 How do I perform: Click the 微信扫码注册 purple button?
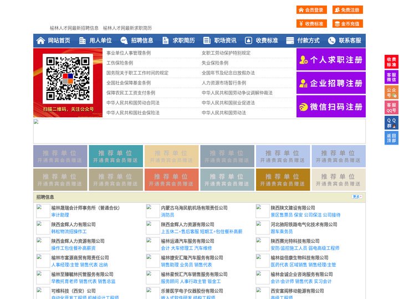coord(331,106)
